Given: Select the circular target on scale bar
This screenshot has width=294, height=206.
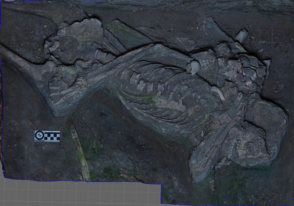Looking at the screenshot, I should (39, 136).
